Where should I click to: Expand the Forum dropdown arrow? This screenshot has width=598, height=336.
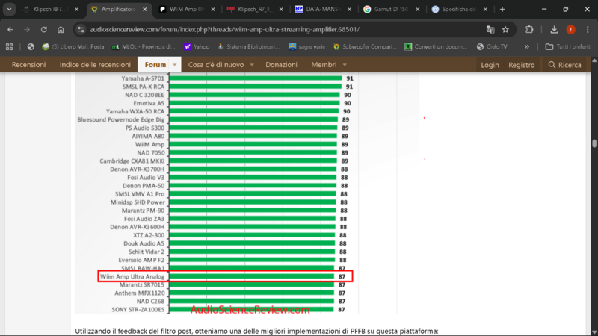[x=175, y=65]
